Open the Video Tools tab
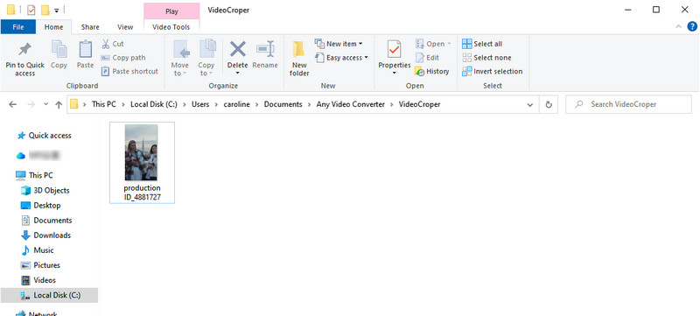The image size is (700, 316). pyautogui.click(x=171, y=27)
